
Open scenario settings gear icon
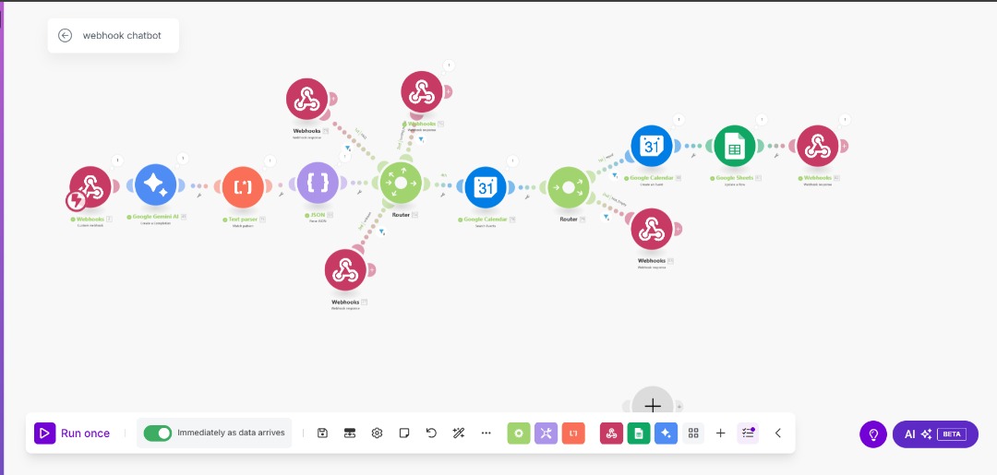pos(377,433)
